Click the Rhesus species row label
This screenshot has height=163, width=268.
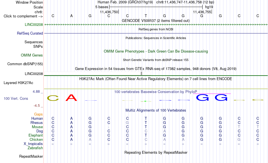click(37, 123)
